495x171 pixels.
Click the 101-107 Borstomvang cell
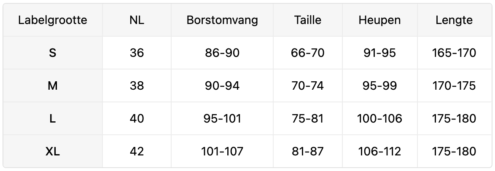[x=222, y=152]
